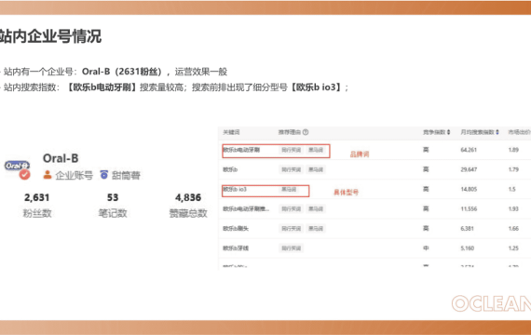This screenshot has width=531, height=335.
Task: Click 黑马词 tag in 欧乐b io3 row
Action: [x=289, y=189]
